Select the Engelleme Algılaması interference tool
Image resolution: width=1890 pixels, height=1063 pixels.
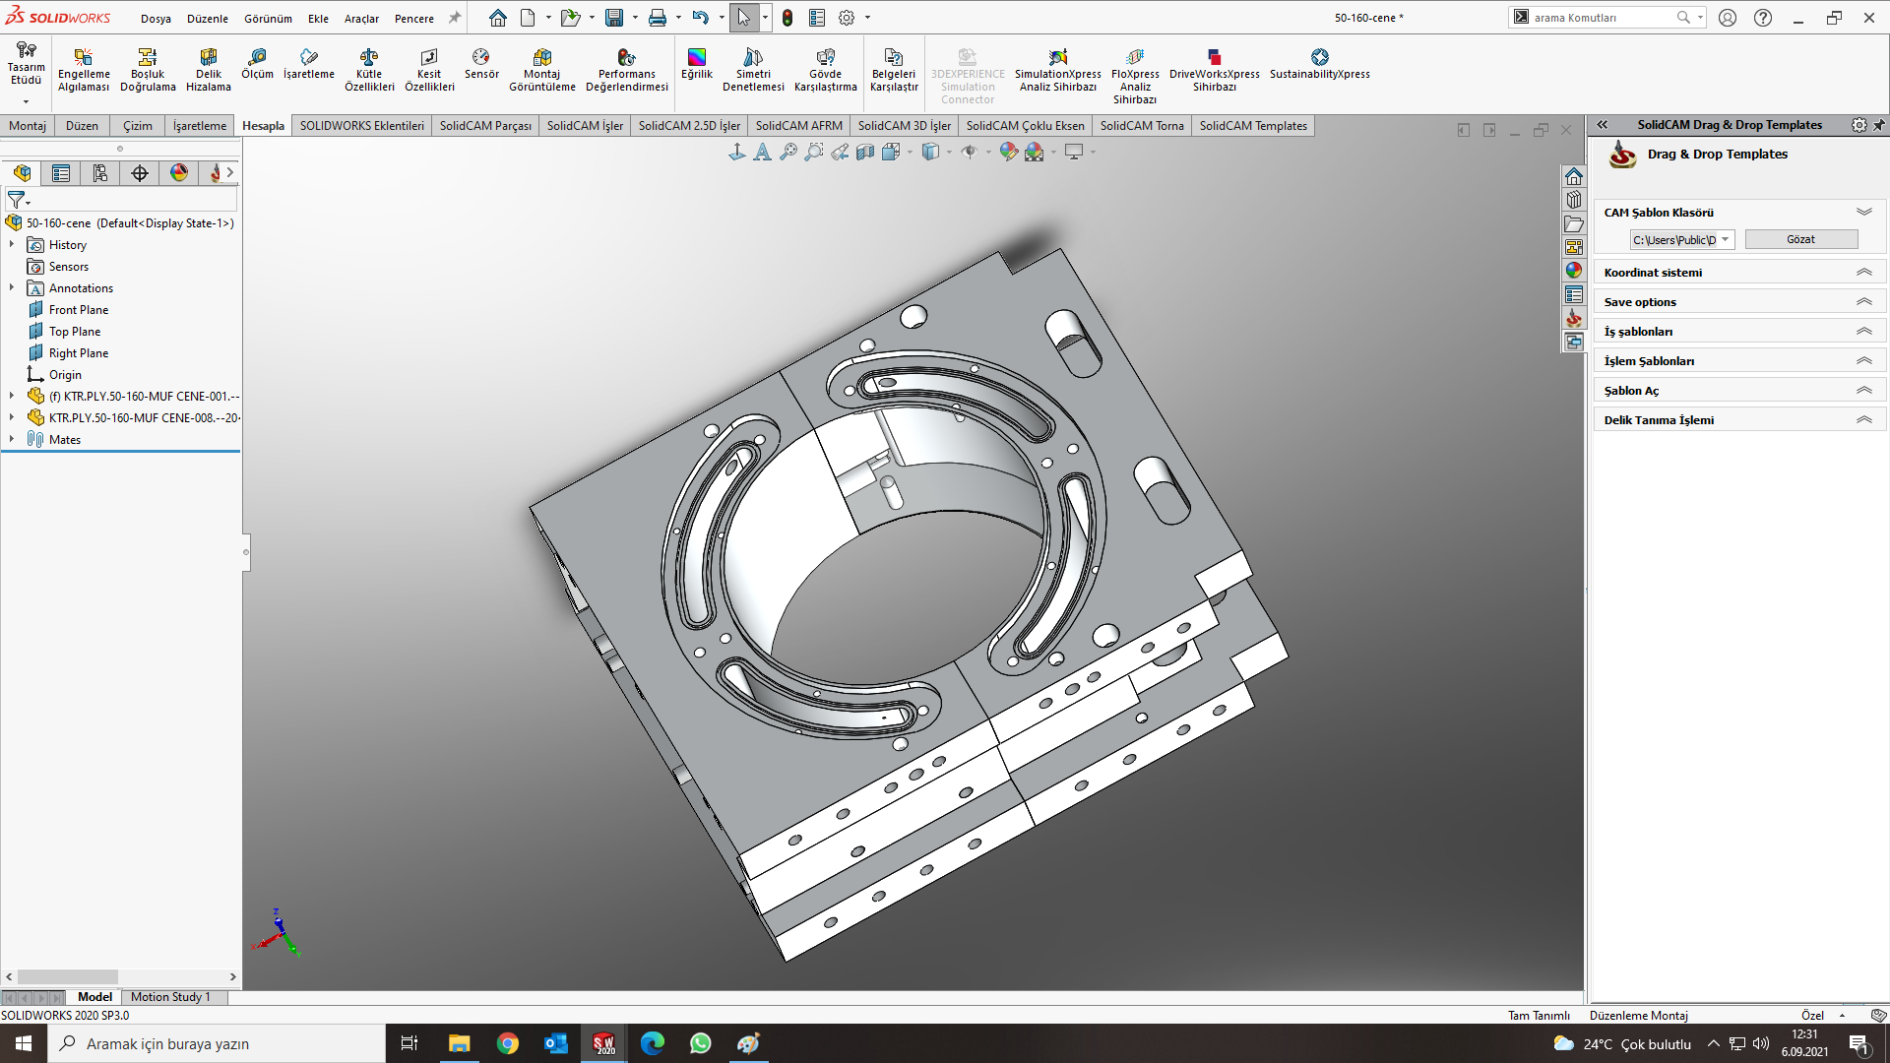pos(84,70)
